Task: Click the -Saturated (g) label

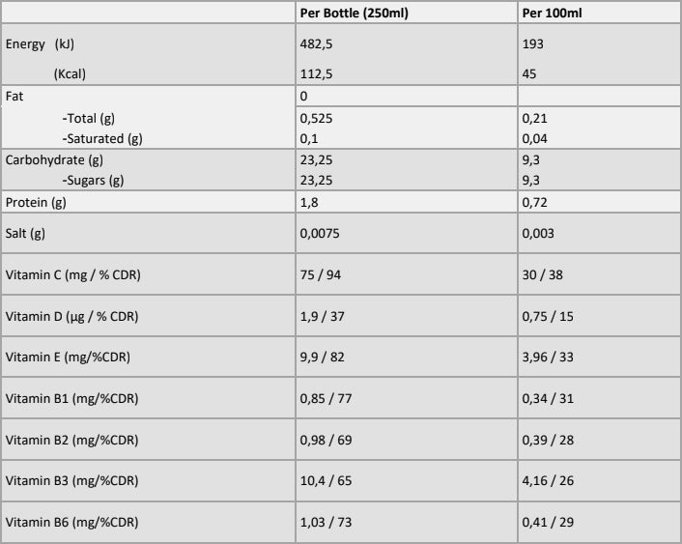Action: [102, 139]
